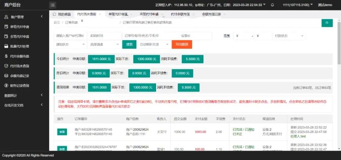
Task: Expand the 在线开发文档 sidebar menu
Action: click(42, 105)
